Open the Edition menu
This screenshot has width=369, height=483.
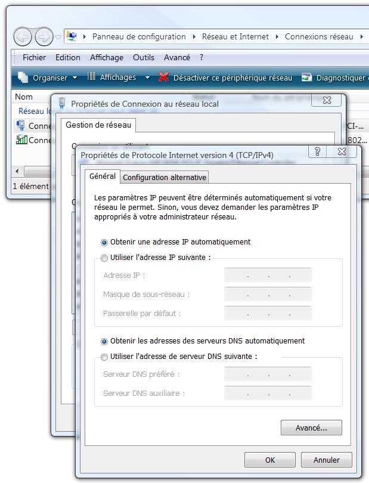coord(68,58)
